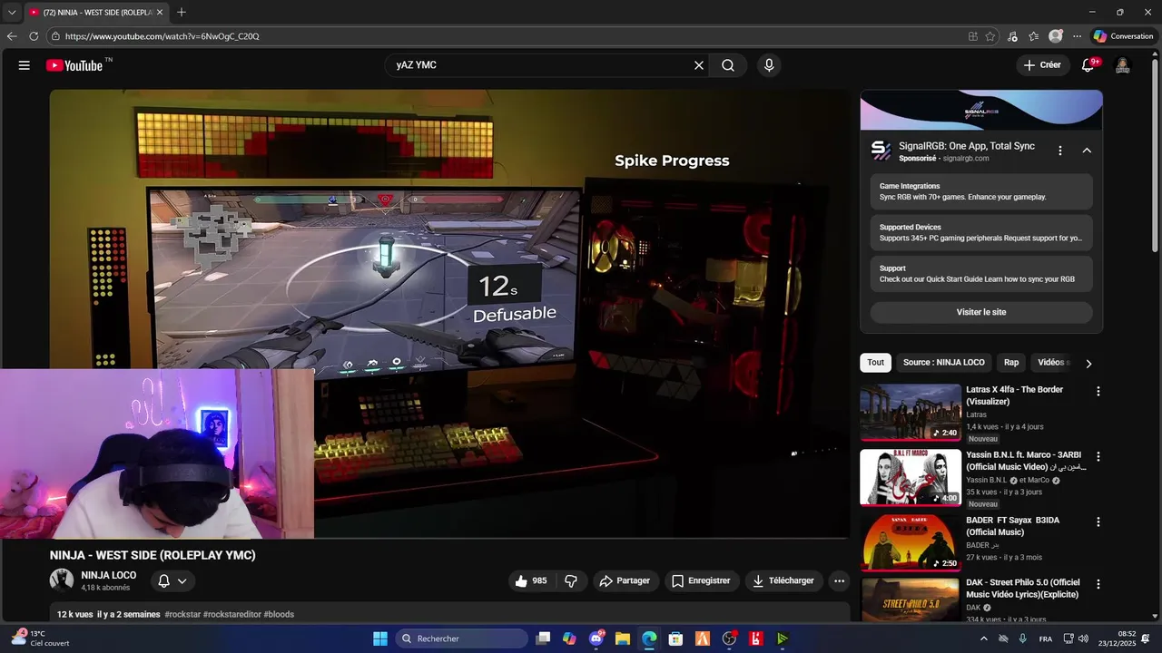The image size is (1162, 653).
Task: Dislike the video with thumbs down
Action: point(571,580)
